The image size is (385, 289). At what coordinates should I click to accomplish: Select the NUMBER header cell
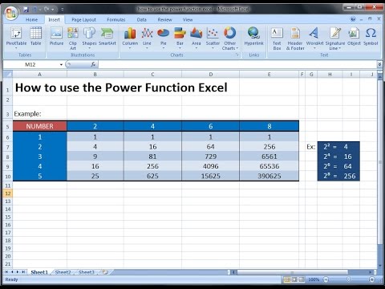[39, 126]
